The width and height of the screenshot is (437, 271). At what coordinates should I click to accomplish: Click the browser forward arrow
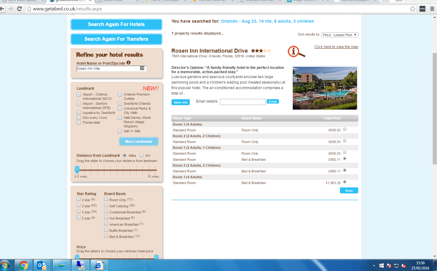pyautogui.click(x=11, y=9)
